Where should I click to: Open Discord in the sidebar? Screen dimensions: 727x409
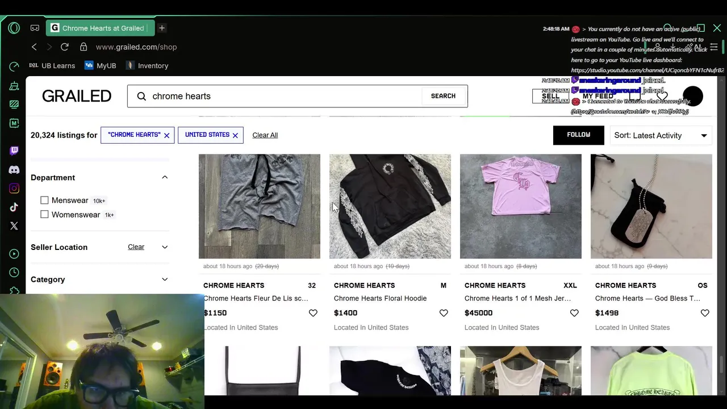tap(14, 169)
